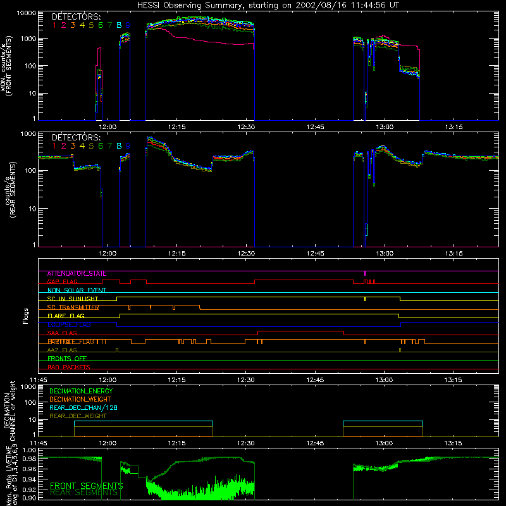506x506 pixels.
Task: Click the REAR_DEC_CHAN/128 legend entry
Action: pos(83,408)
